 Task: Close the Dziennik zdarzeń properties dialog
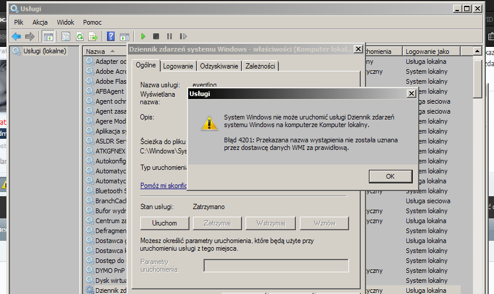[x=358, y=49]
